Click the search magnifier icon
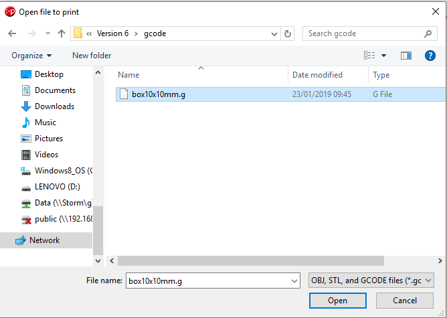 tap(428, 33)
